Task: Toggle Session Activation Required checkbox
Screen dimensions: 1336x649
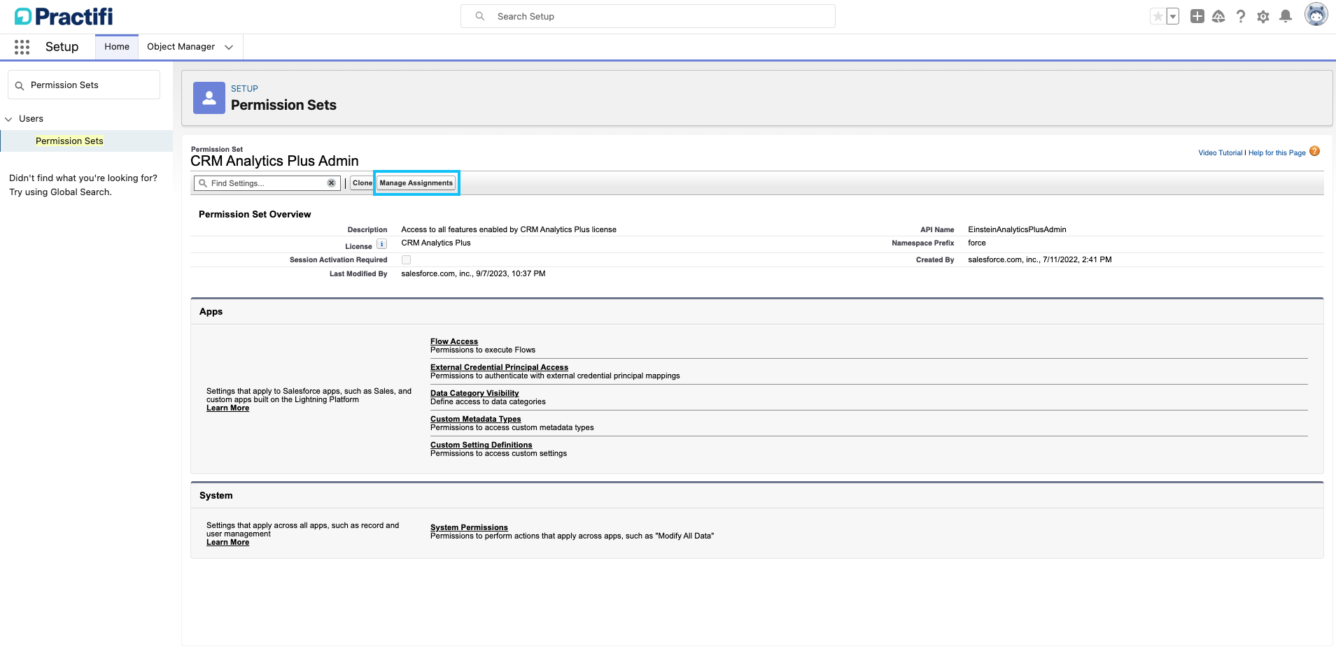Action: [x=406, y=259]
